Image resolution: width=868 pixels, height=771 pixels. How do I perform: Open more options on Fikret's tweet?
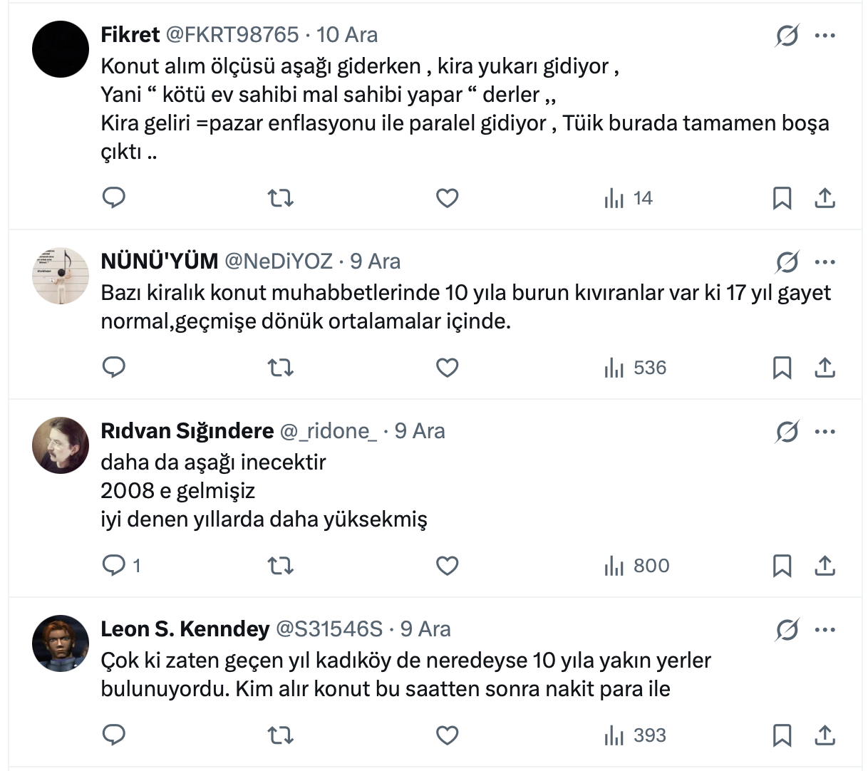pos(825,36)
